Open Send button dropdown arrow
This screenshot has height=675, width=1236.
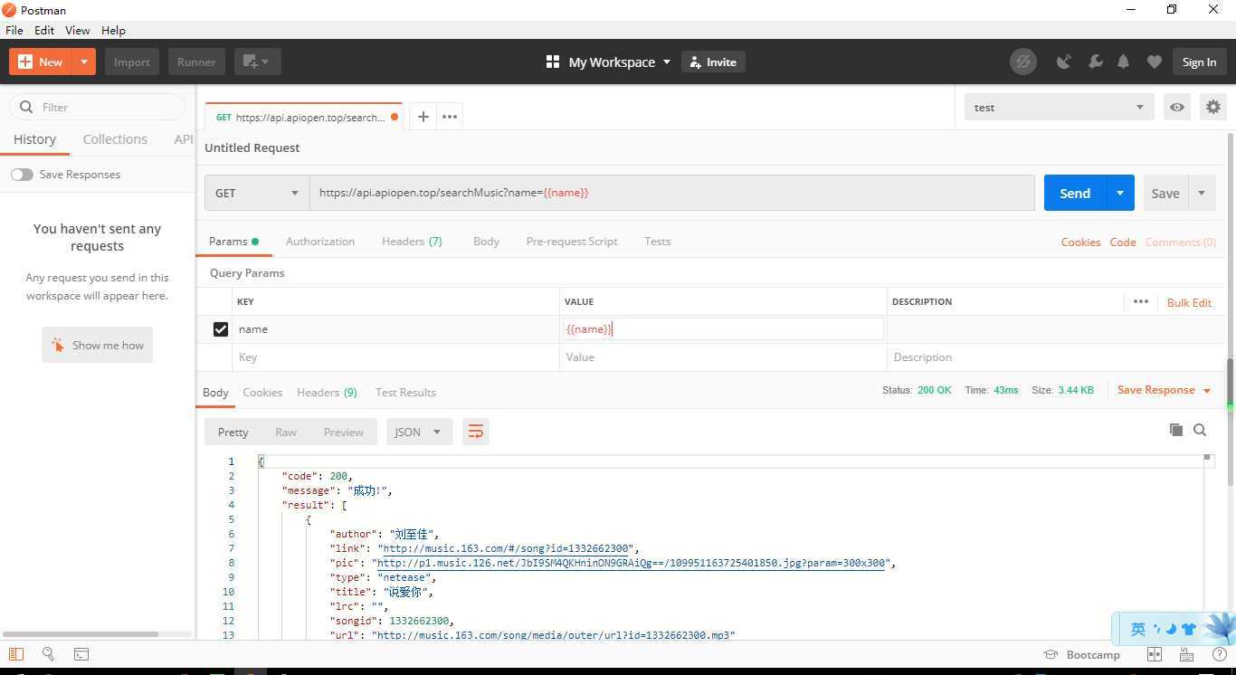tap(1120, 193)
